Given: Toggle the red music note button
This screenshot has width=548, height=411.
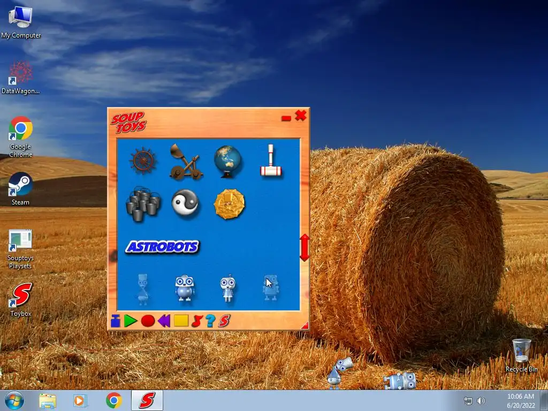Looking at the screenshot, I should pyautogui.click(x=197, y=321).
